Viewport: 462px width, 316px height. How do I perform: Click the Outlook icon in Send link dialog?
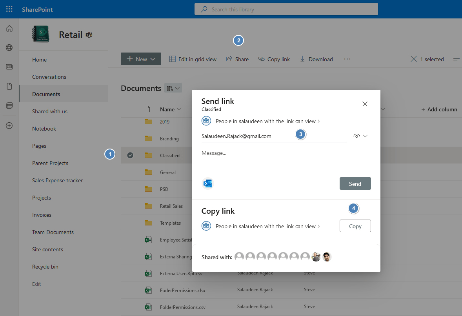click(207, 183)
